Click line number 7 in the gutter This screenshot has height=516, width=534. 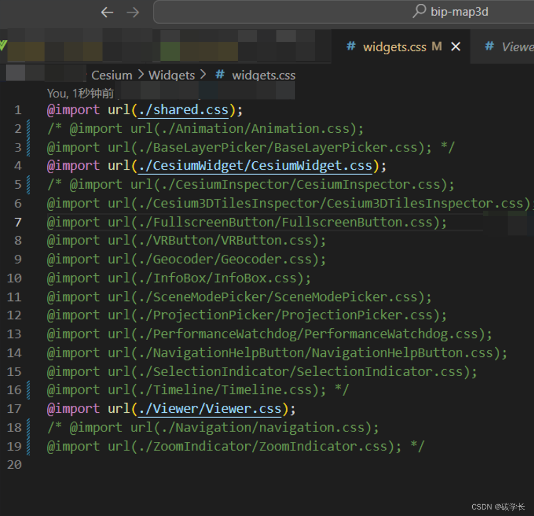pos(18,223)
